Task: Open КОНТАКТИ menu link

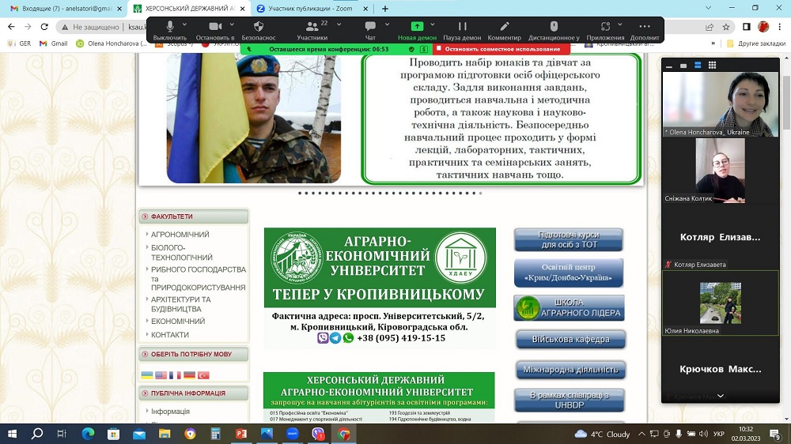Action: coord(169,335)
